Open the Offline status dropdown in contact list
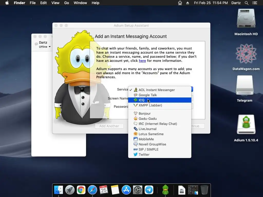 [x=45, y=47]
